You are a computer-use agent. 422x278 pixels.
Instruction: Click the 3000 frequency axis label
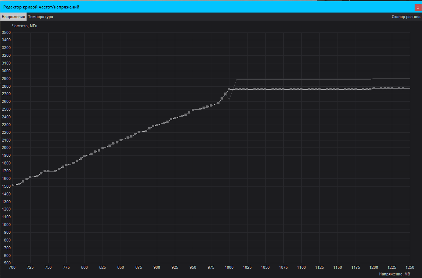(6, 71)
